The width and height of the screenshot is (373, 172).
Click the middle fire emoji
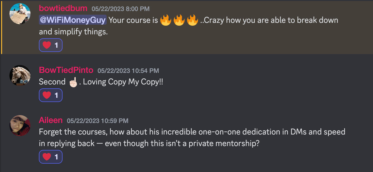(x=179, y=20)
